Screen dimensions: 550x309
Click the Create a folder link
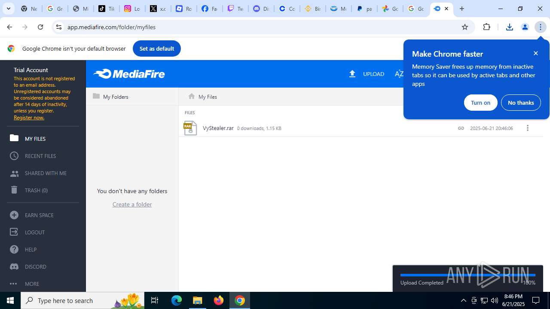click(132, 204)
